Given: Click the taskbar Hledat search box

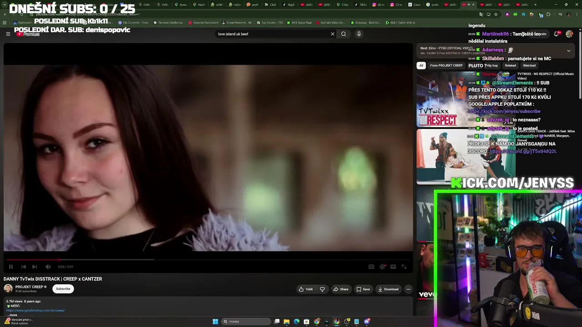Looking at the screenshot, I should click(x=246, y=322).
